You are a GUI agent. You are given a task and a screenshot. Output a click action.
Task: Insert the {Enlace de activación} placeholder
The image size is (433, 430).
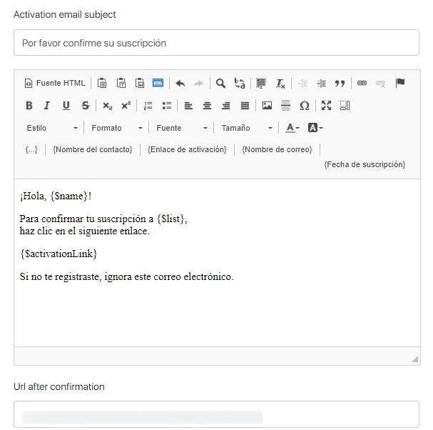coord(187,149)
